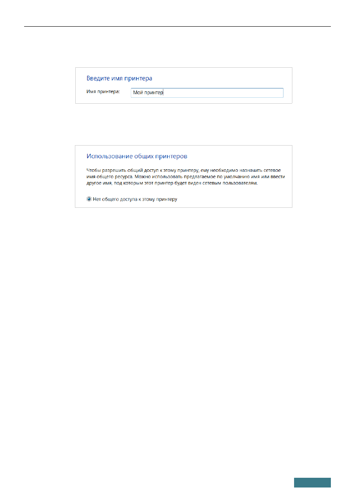Click the line starting with 'Чтобы разрешить общий доступ'

(183, 170)
